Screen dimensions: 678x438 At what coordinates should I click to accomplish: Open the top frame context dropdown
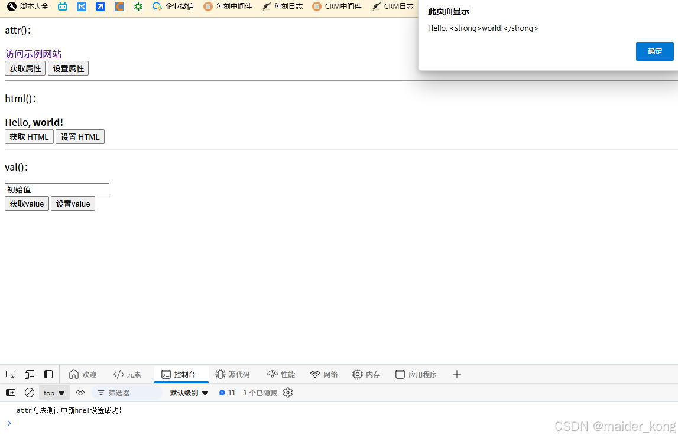(54, 393)
